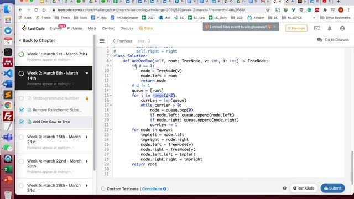Viewport: 354px width, 199px height.
Task: Go to Discuss for this problem
Action: coord(333,40)
